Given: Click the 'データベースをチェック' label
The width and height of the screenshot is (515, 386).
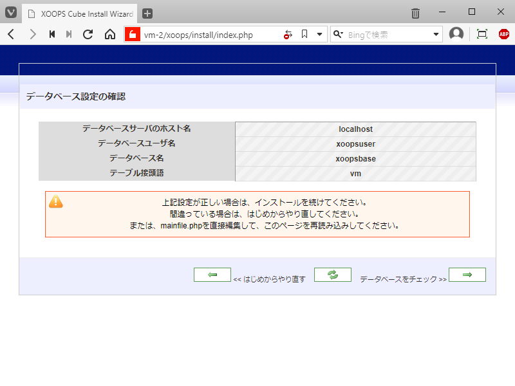Looking at the screenshot, I should [398, 279].
